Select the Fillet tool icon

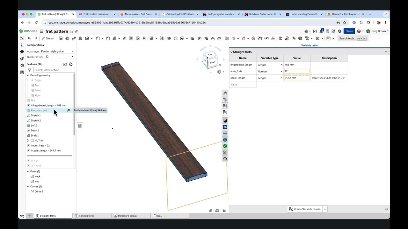point(98,38)
